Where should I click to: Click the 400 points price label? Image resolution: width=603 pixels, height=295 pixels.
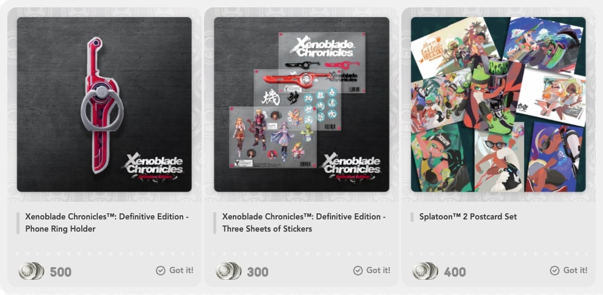point(455,272)
